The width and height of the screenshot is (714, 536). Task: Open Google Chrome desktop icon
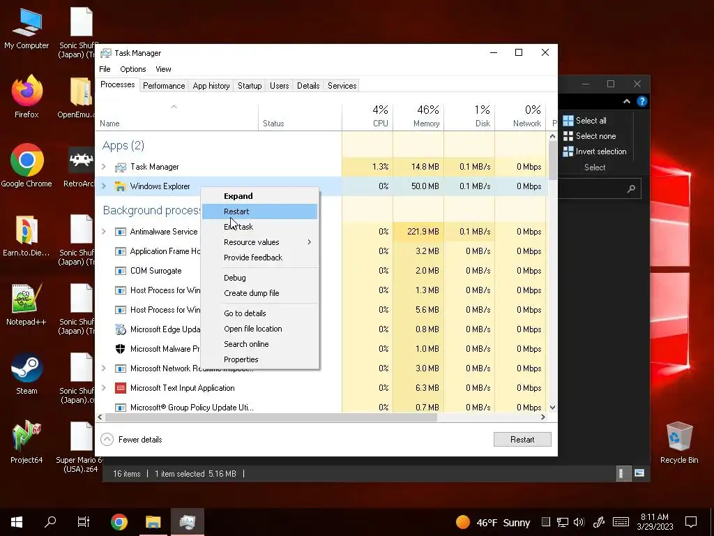pyautogui.click(x=26, y=165)
